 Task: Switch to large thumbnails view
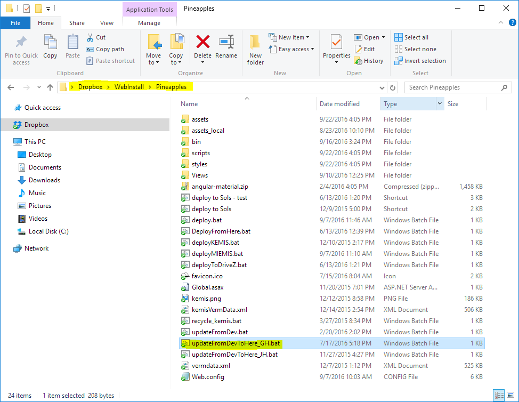click(x=510, y=395)
